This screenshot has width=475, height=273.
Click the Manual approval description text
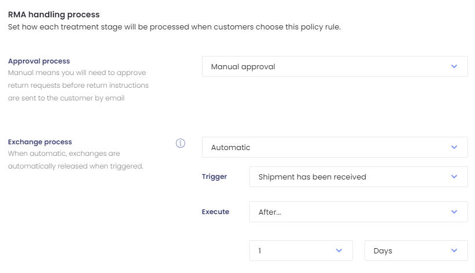point(78,85)
